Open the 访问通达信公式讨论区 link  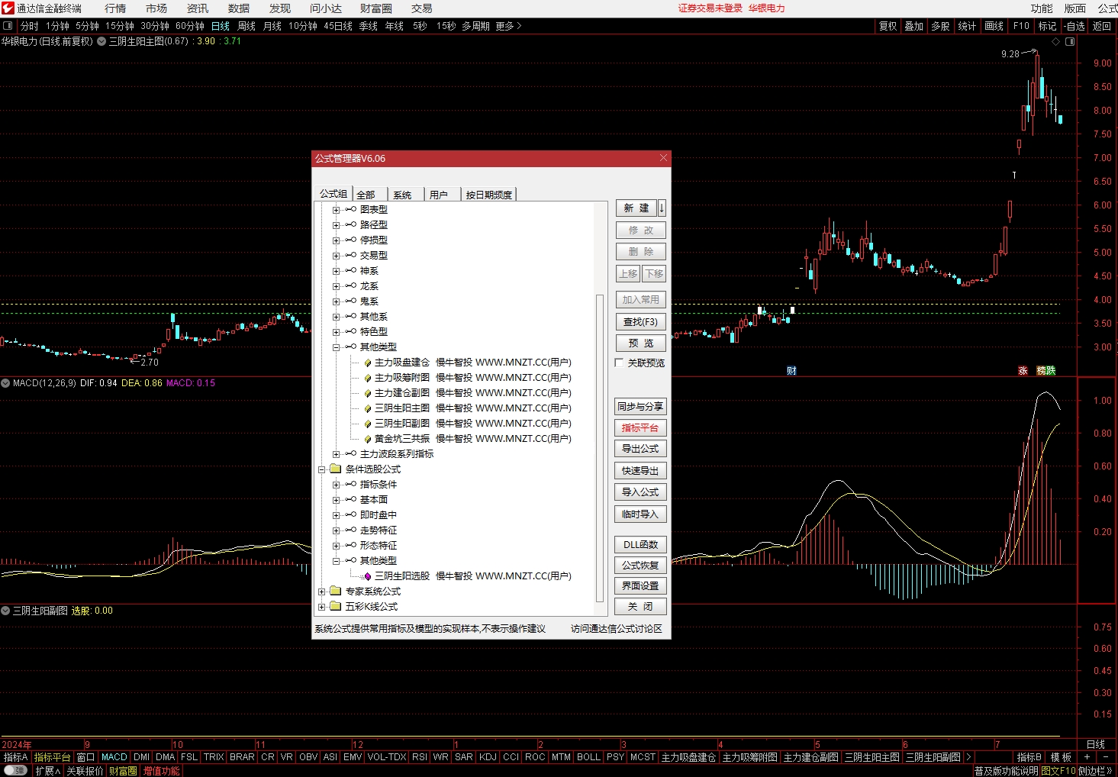pyautogui.click(x=617, y=629)
